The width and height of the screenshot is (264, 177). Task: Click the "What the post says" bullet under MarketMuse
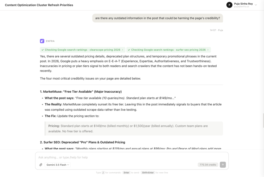110,98
